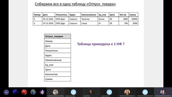Open Борисов Александр participant tile
The image size is (172, 97).
click(73, 92)
